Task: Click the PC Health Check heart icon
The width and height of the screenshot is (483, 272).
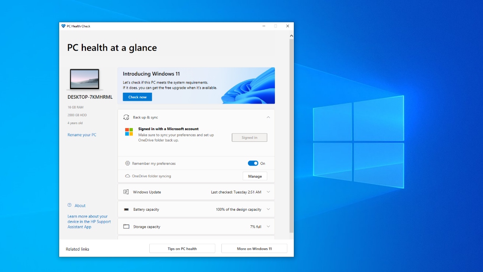Action: pyautogui.click(x=62, y=26)
